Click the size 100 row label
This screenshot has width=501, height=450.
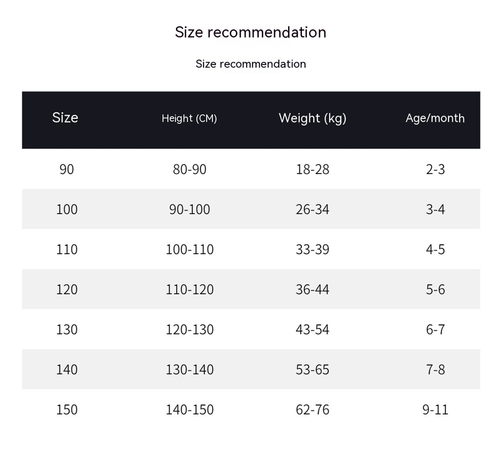[x=66, y=209]
